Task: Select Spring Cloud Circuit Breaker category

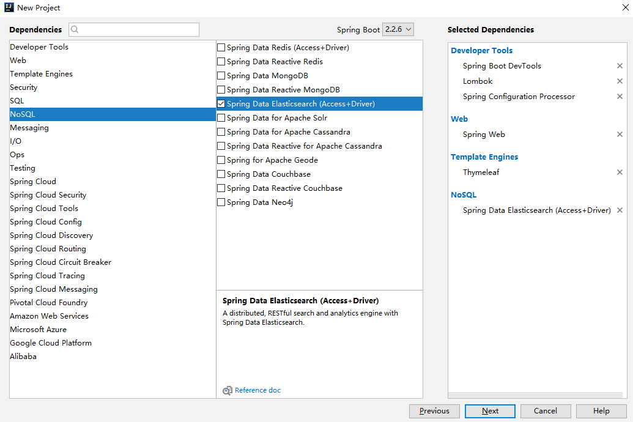Action: click(113, 262)
